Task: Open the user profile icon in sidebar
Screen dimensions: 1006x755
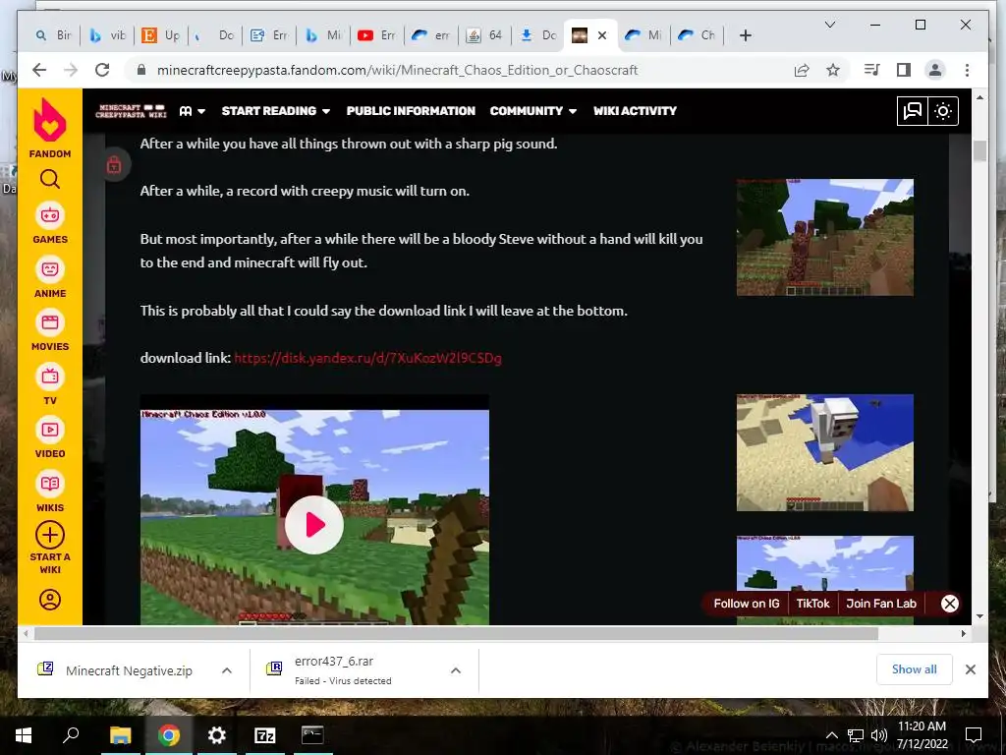Action: click(49, 600)
